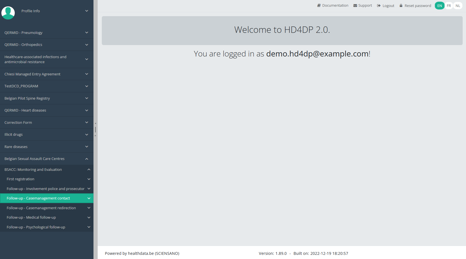Image resolution: width=466 pixels, height=259 pixels.
Task: Open First registration menu item
Action: pyautogui.click(x=21, y=179)
